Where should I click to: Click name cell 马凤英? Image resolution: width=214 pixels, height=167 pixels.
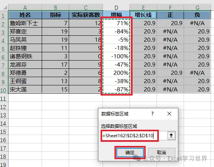click(25, 40)
